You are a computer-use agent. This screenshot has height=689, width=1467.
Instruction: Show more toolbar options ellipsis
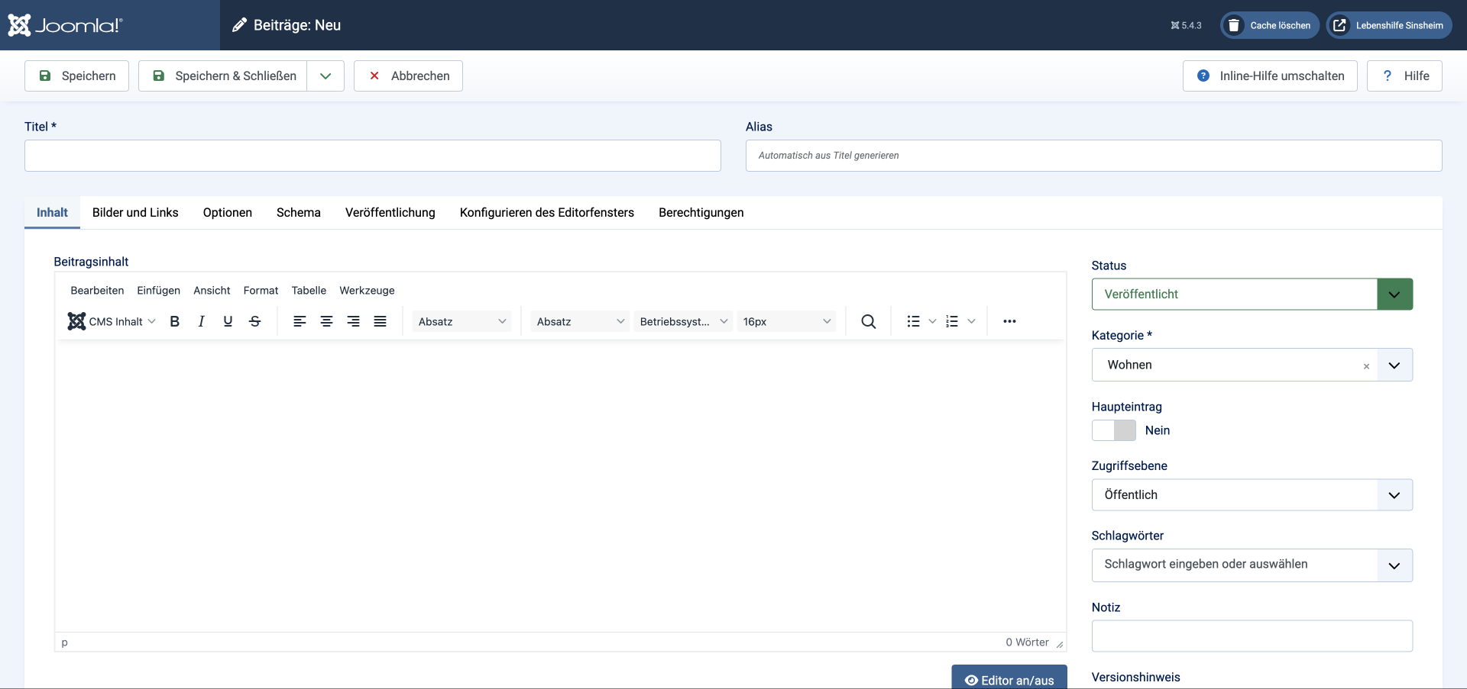click(1009, 321)
